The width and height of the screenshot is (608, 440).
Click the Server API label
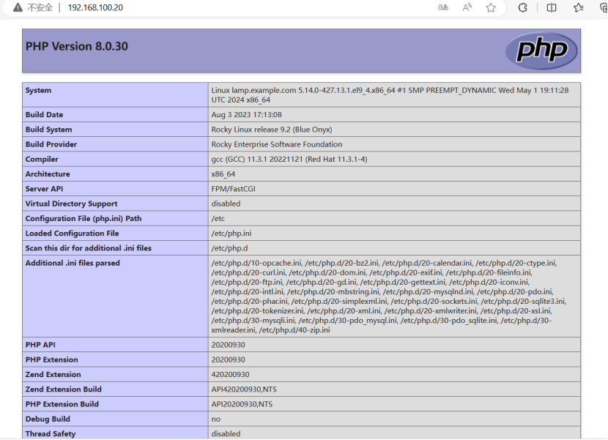(44, 189)
